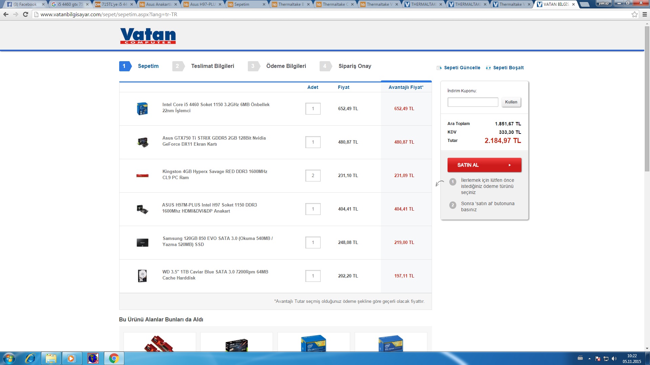Edit quantity field for Kingston RAM
Screen dimensions: 650x365
(x=313, y=175)
